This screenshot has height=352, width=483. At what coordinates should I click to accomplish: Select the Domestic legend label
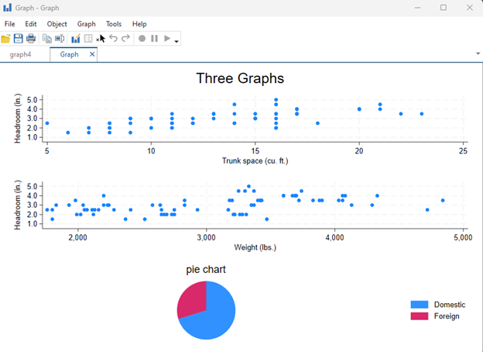point(450,305)
